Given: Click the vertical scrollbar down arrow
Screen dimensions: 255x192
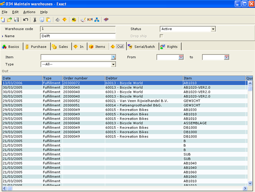Looking at the screenshot, I should (x=250, y=183).
